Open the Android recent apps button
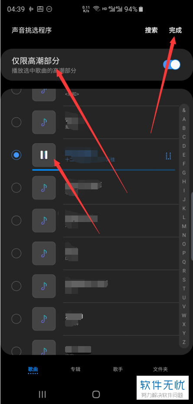193x404 pixels. pos(43,394)
